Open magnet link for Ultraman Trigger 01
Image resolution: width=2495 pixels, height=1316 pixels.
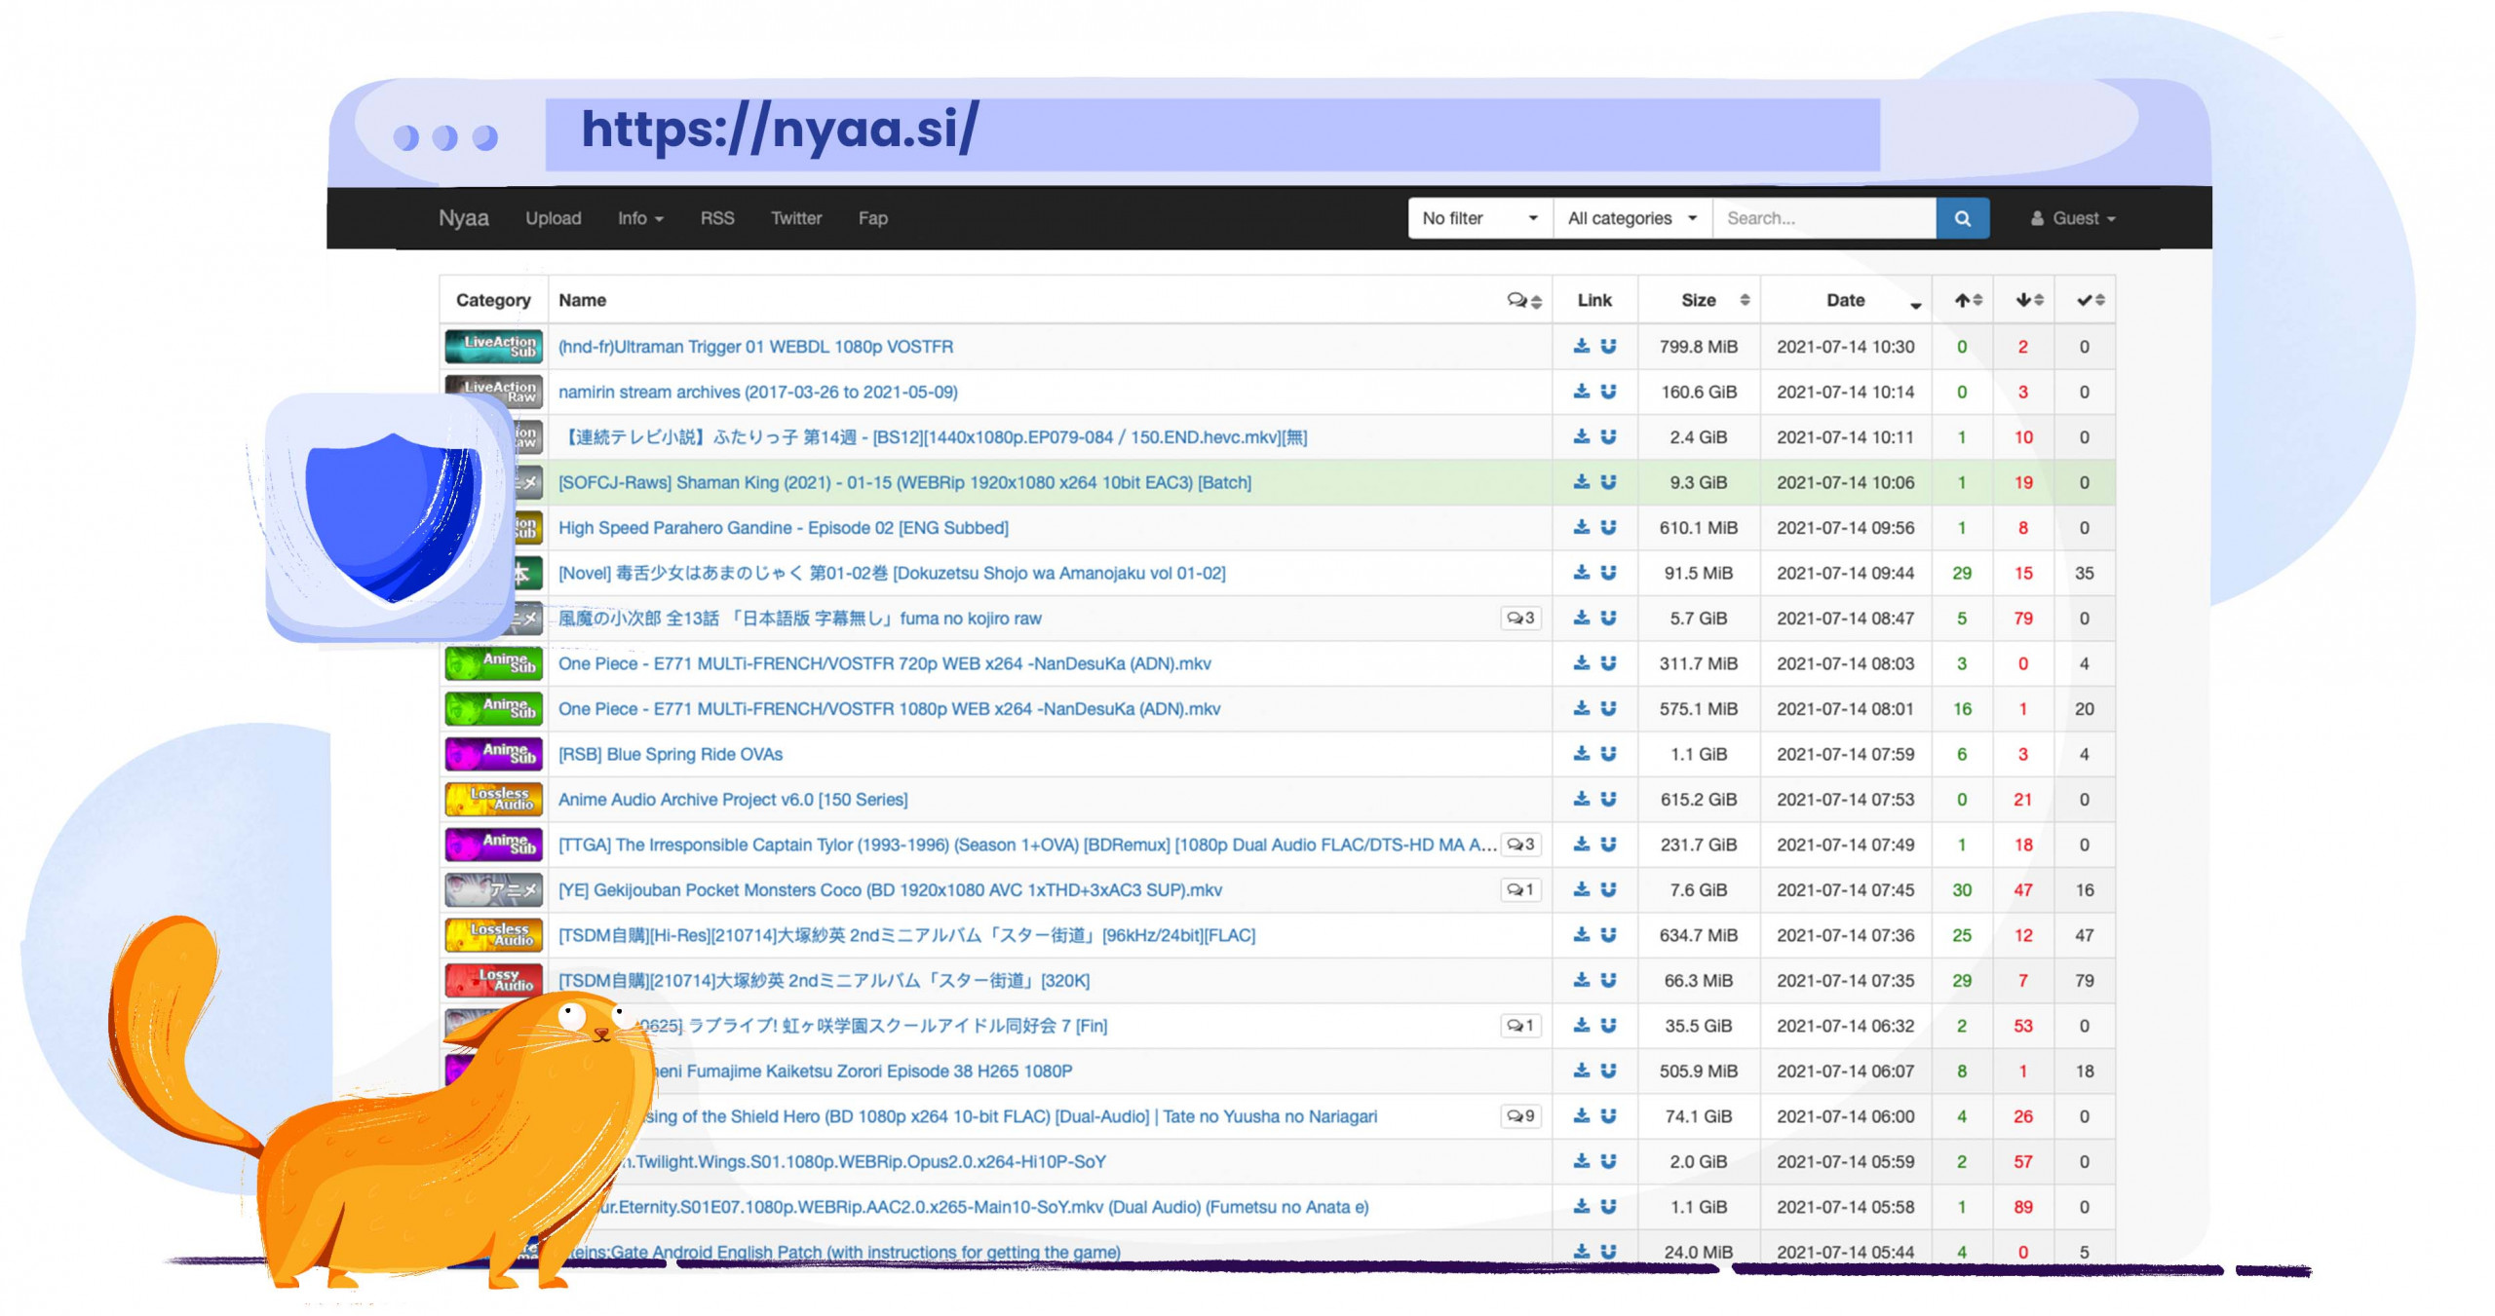(x=1608, y=346)
